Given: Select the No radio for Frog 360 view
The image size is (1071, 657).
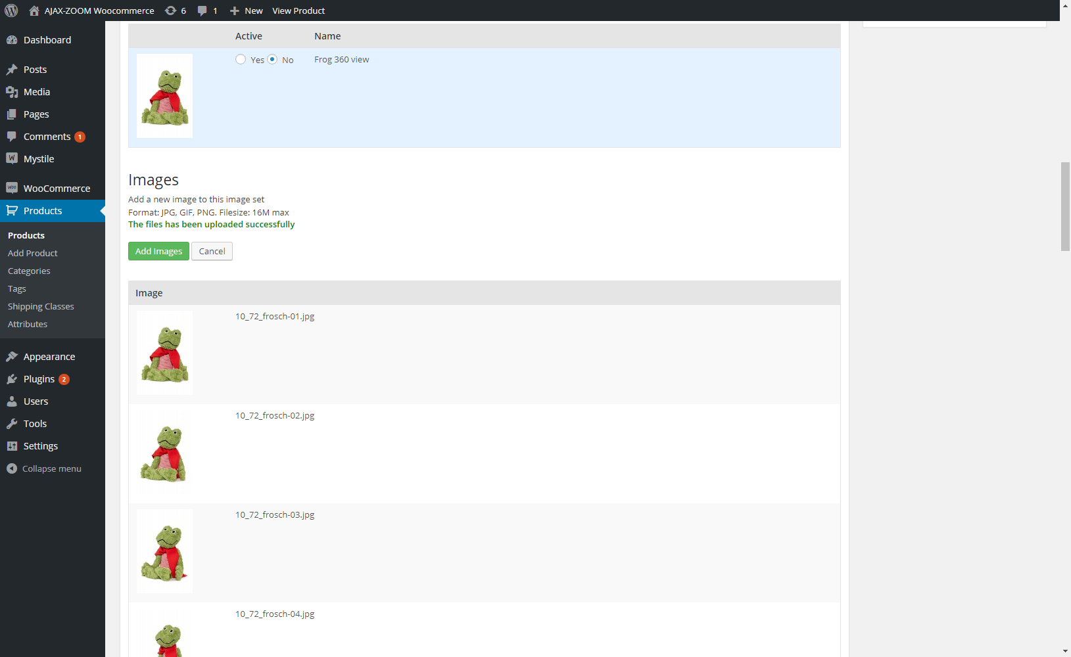Looking at the screenshot, I should (x=272, y=59).
